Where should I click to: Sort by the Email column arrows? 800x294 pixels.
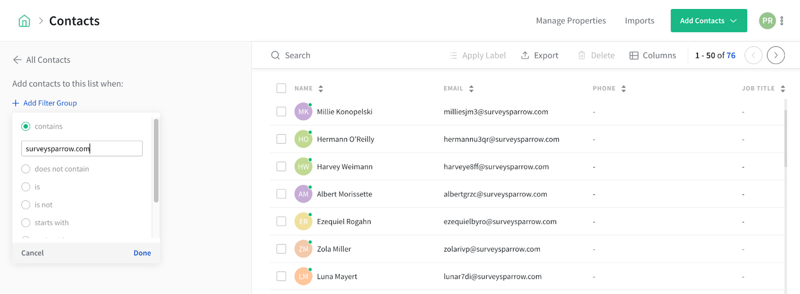click(x=471, y=88)
